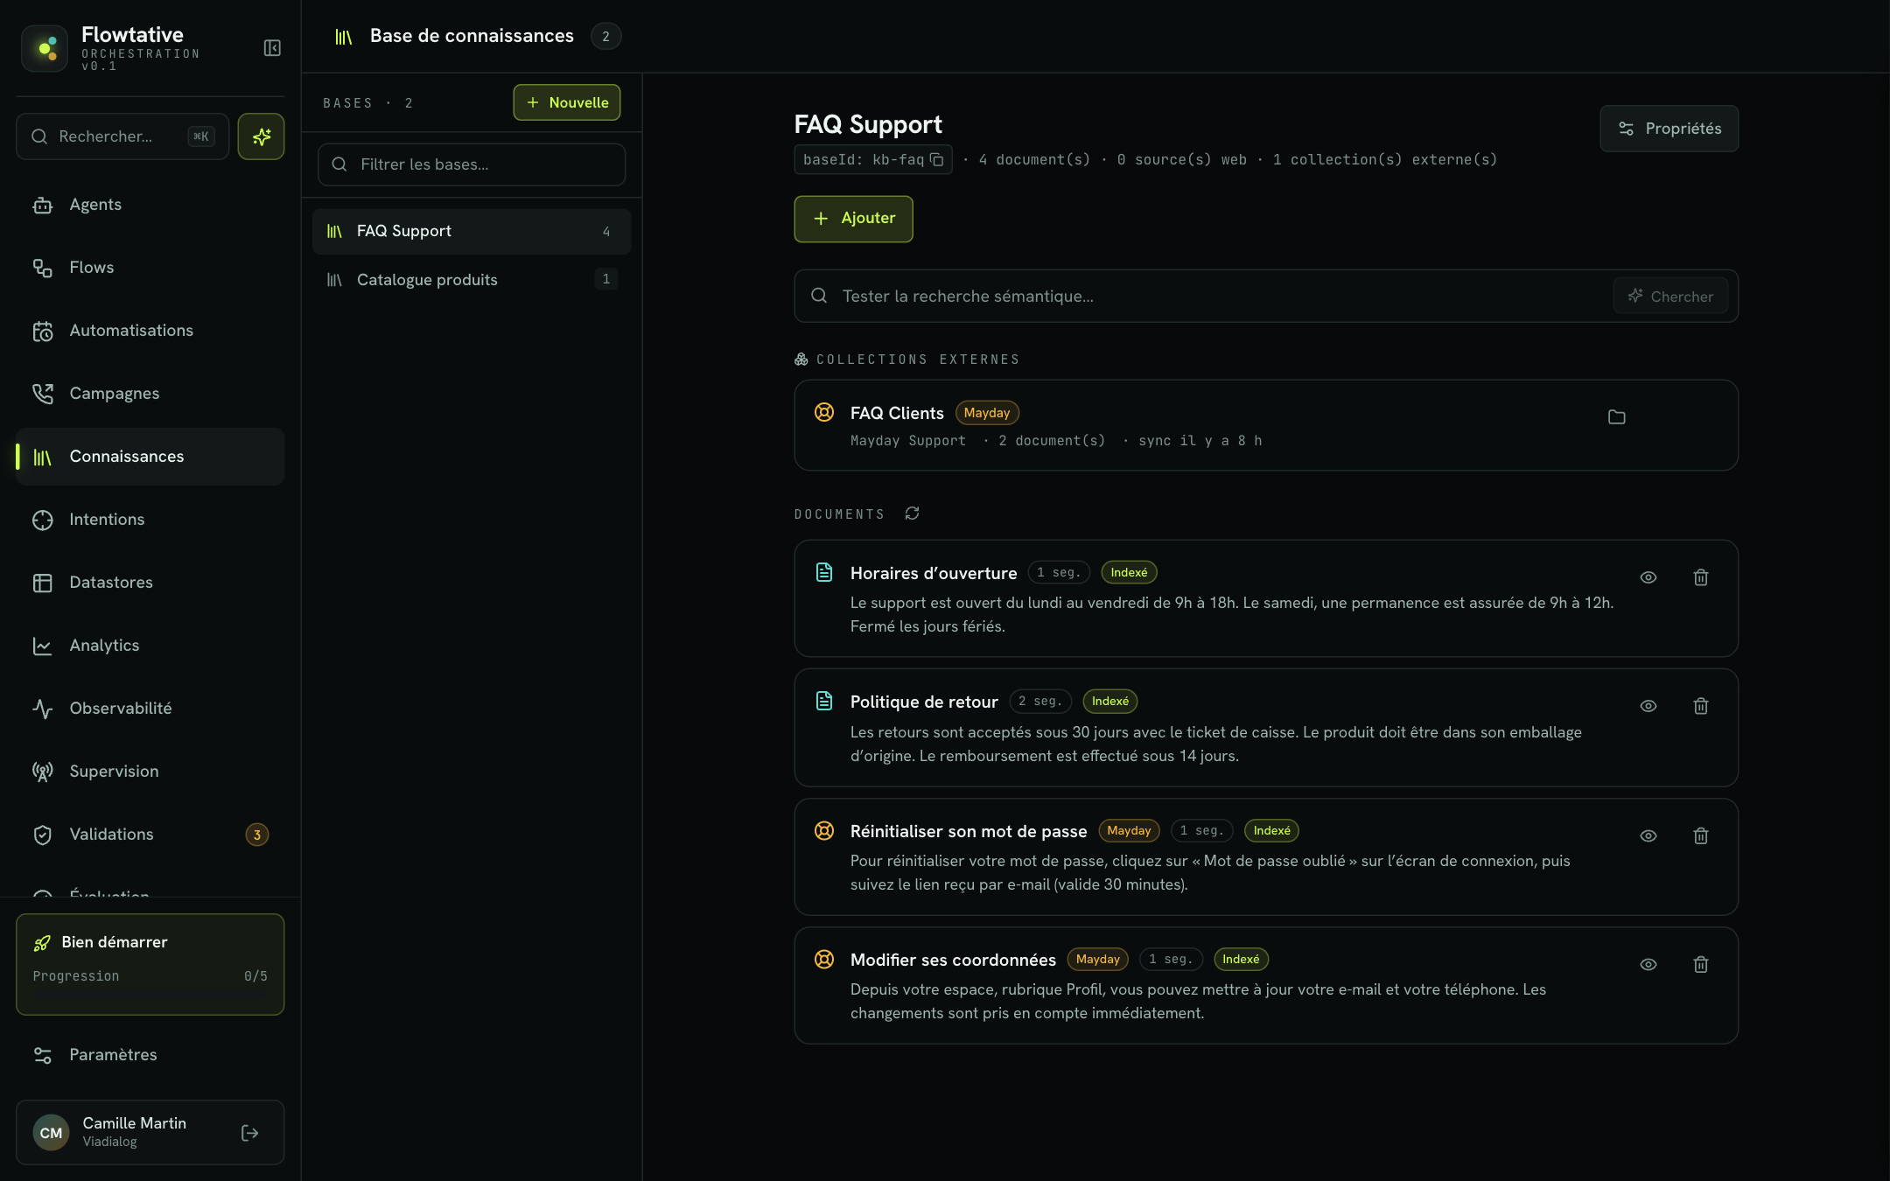Navigate to Campagnes

tap(150, 394)
